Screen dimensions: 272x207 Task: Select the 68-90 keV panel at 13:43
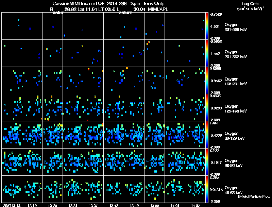pos(114,162)
